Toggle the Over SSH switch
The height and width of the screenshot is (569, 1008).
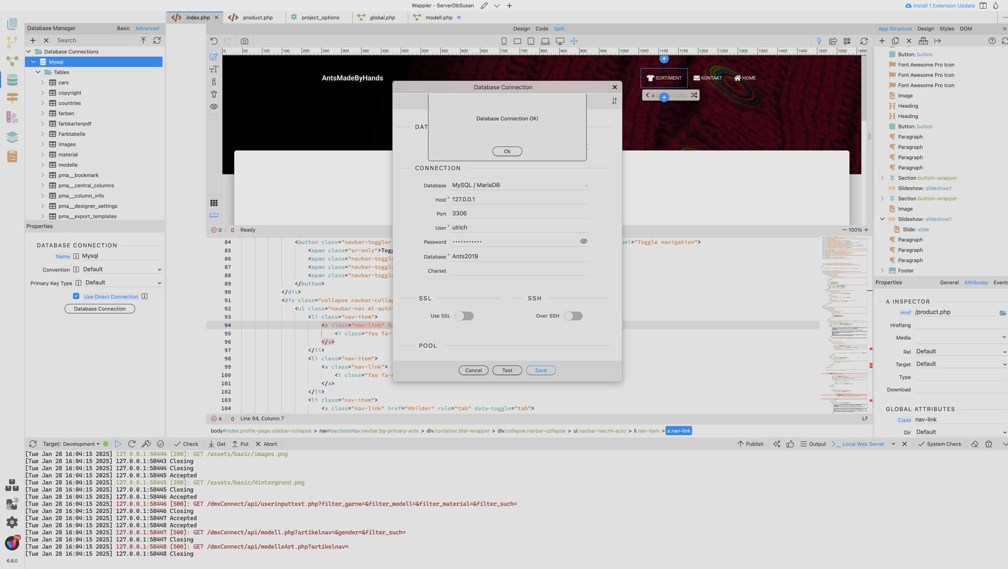click(573, 316)
